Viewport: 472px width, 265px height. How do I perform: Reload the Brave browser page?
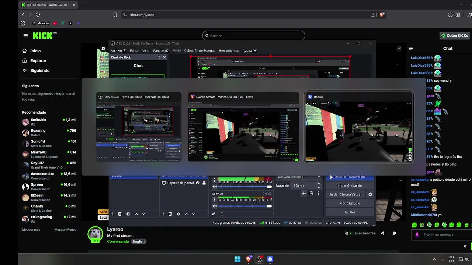coord(38,15)
